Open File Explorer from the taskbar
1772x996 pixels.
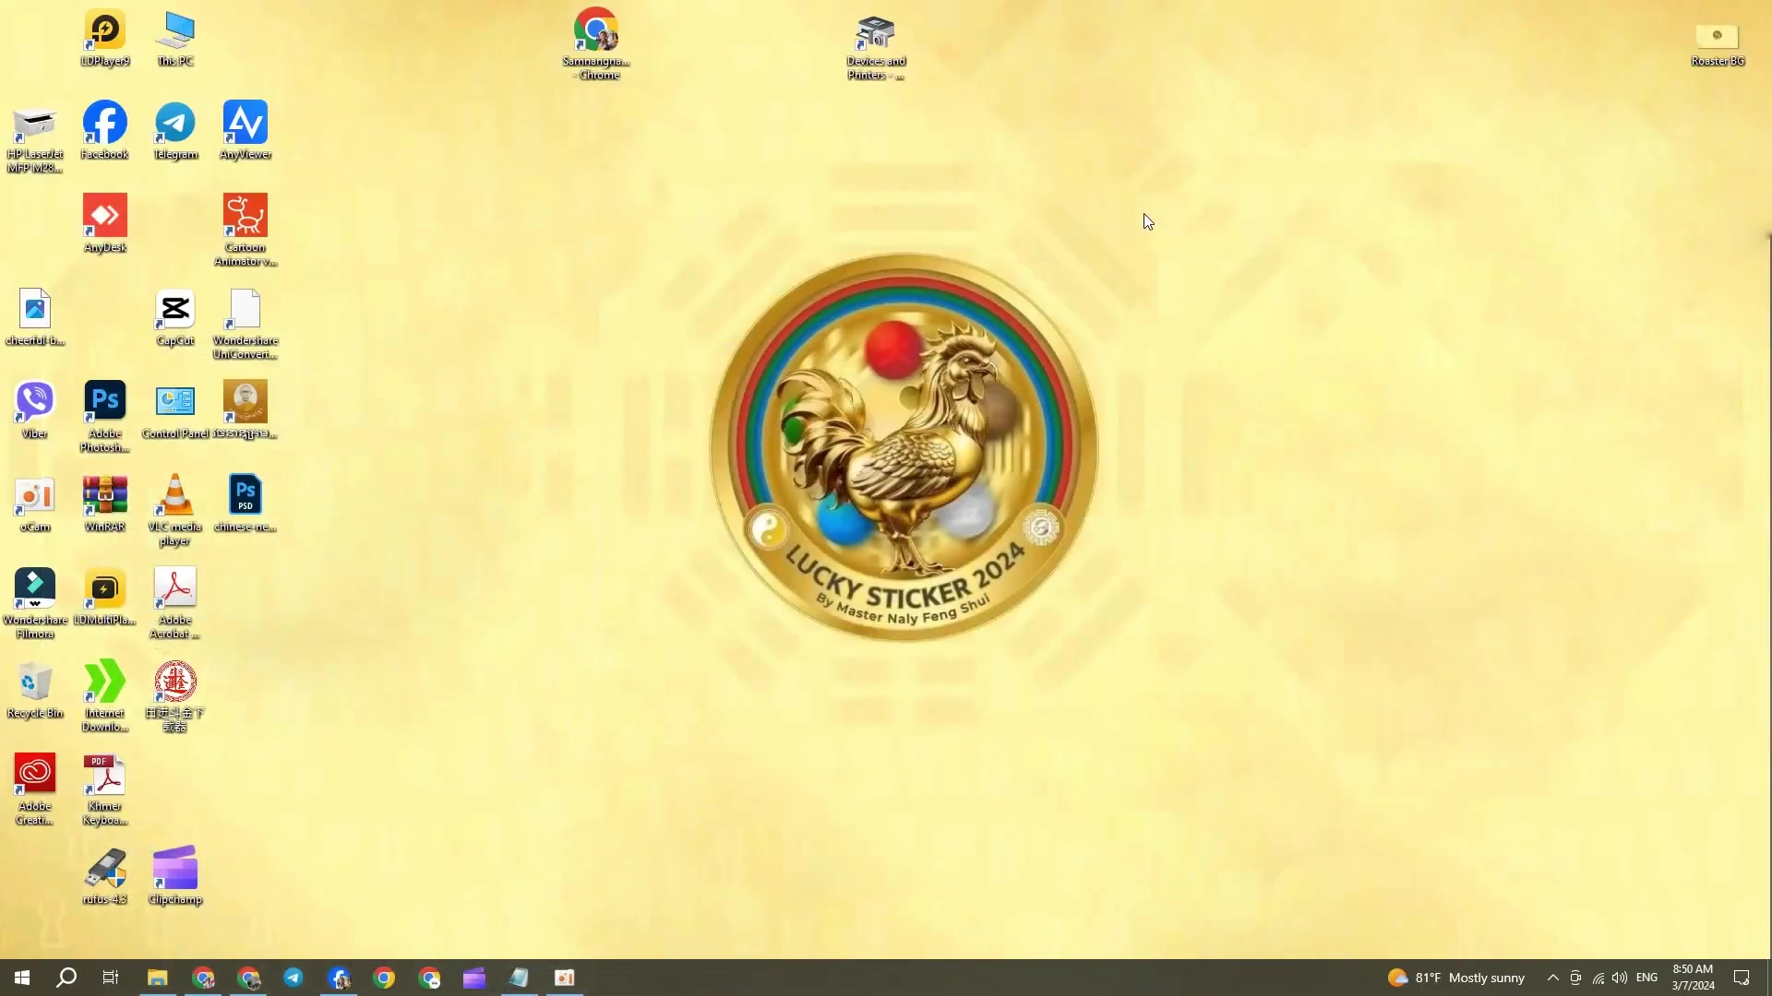tap(158, 978)
